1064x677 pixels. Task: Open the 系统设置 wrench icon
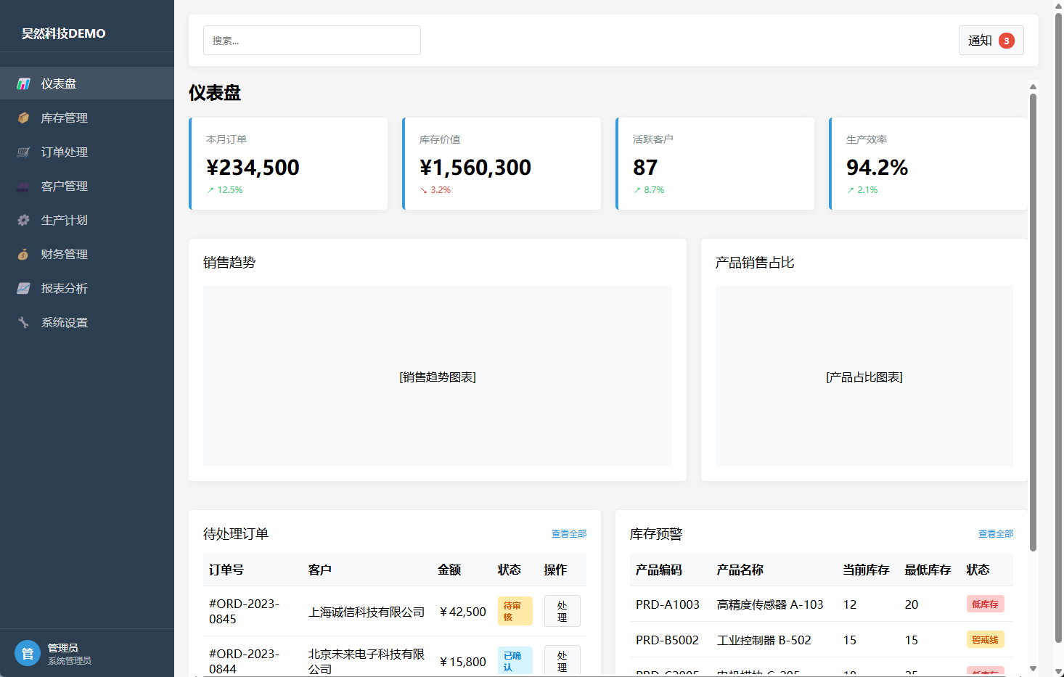24,321
